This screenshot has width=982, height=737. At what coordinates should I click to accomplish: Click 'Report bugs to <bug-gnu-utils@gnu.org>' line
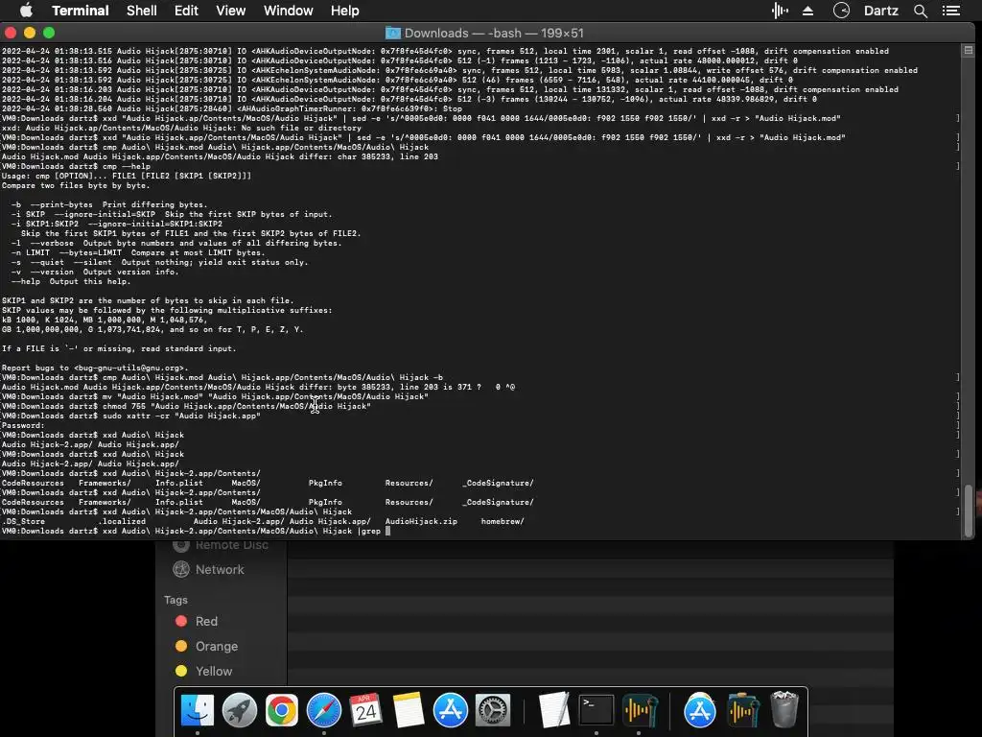pyautogui.click(x=95, y=368)
